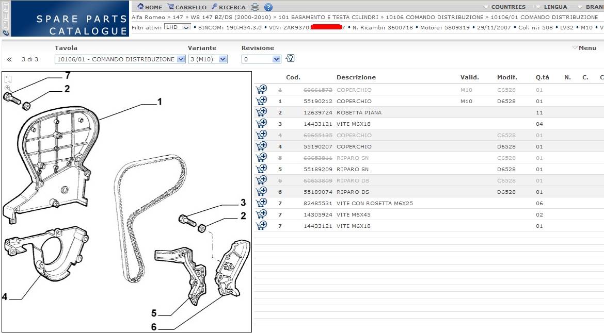Go to previous table with double arrow

tap(9, 59)
